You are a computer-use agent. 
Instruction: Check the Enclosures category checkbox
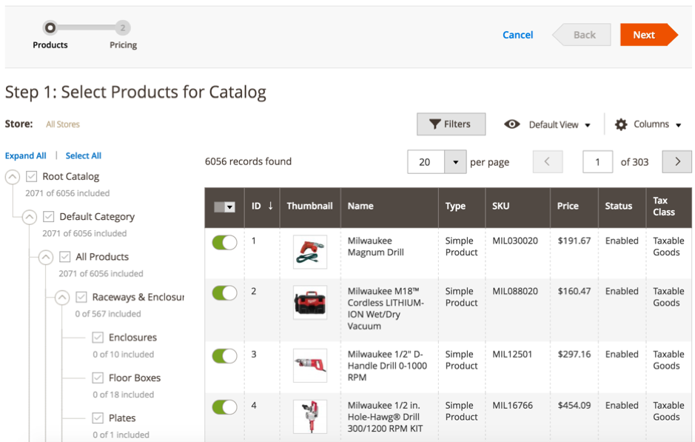point(98,338)
